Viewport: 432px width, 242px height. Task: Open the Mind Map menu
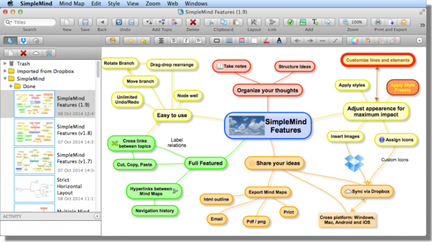(72, 4)
